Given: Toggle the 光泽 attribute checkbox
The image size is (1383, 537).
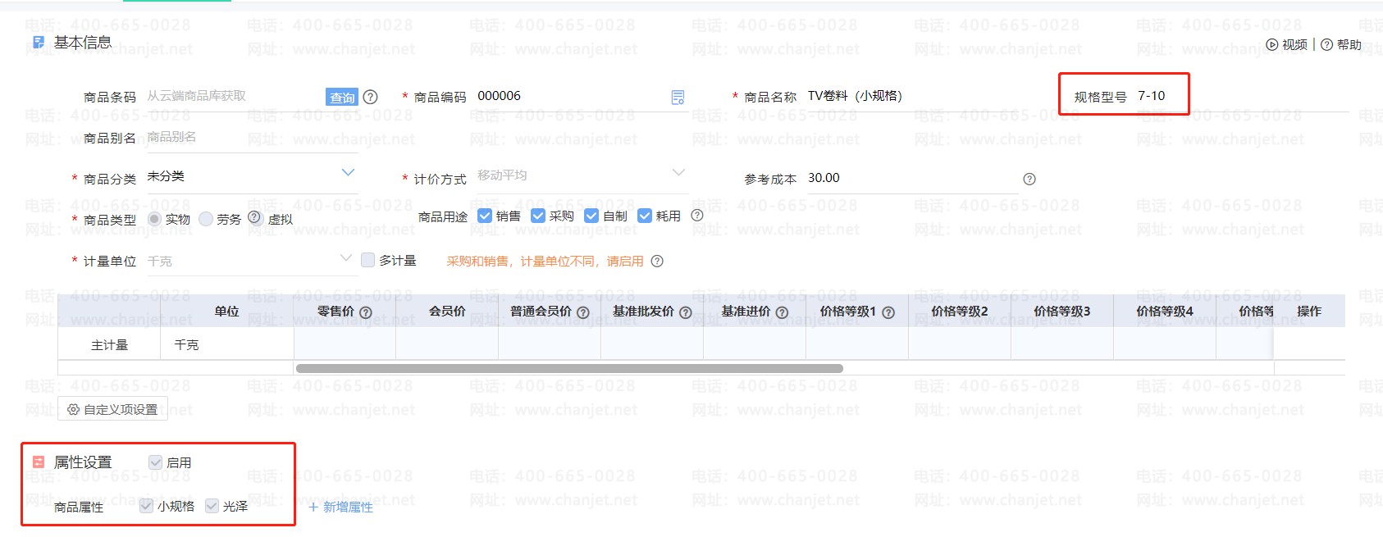Looking at the screenshot, I should [x=212, y=506].
